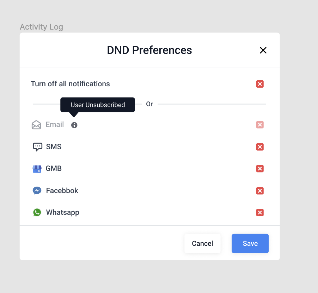Click the Activity Log label

(x=41, y=27)
